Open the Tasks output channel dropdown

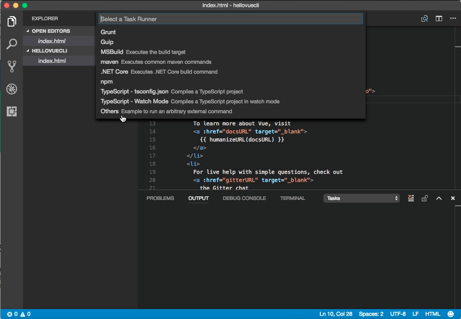tap(362, 198)
